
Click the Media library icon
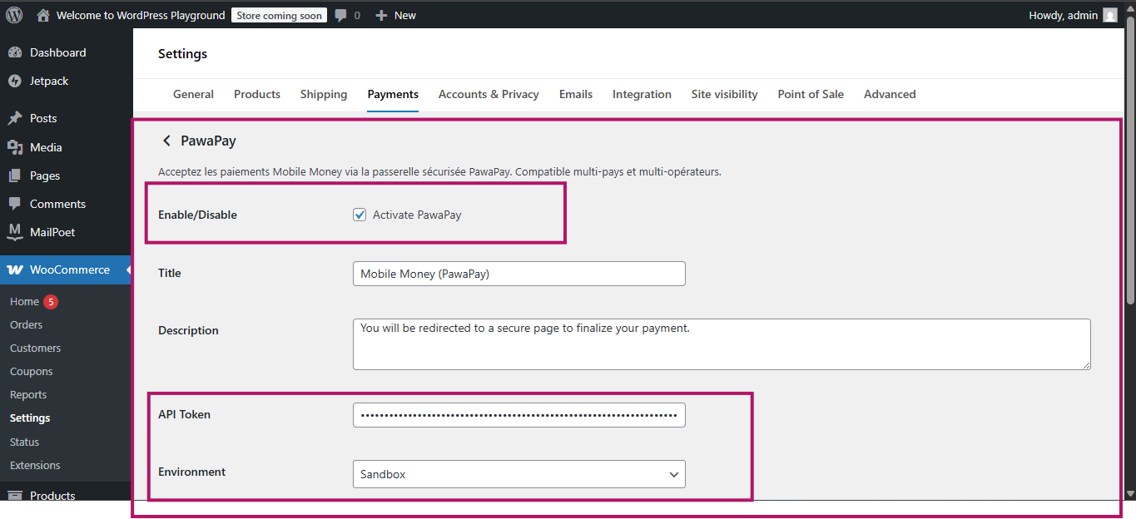click(x=15, y=147)
